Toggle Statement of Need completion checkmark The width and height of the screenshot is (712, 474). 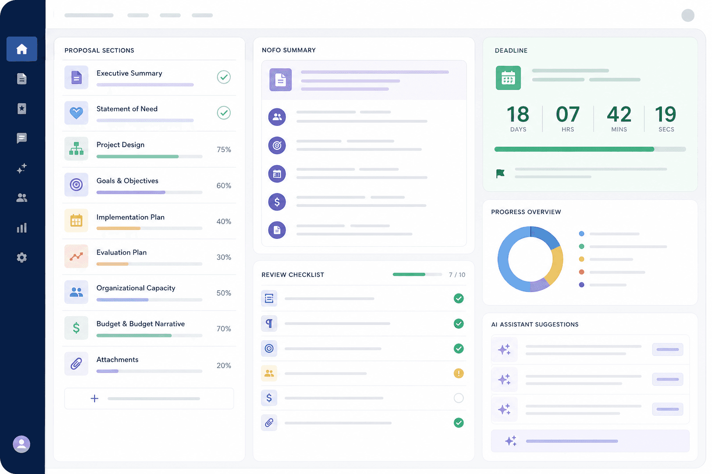224,112
